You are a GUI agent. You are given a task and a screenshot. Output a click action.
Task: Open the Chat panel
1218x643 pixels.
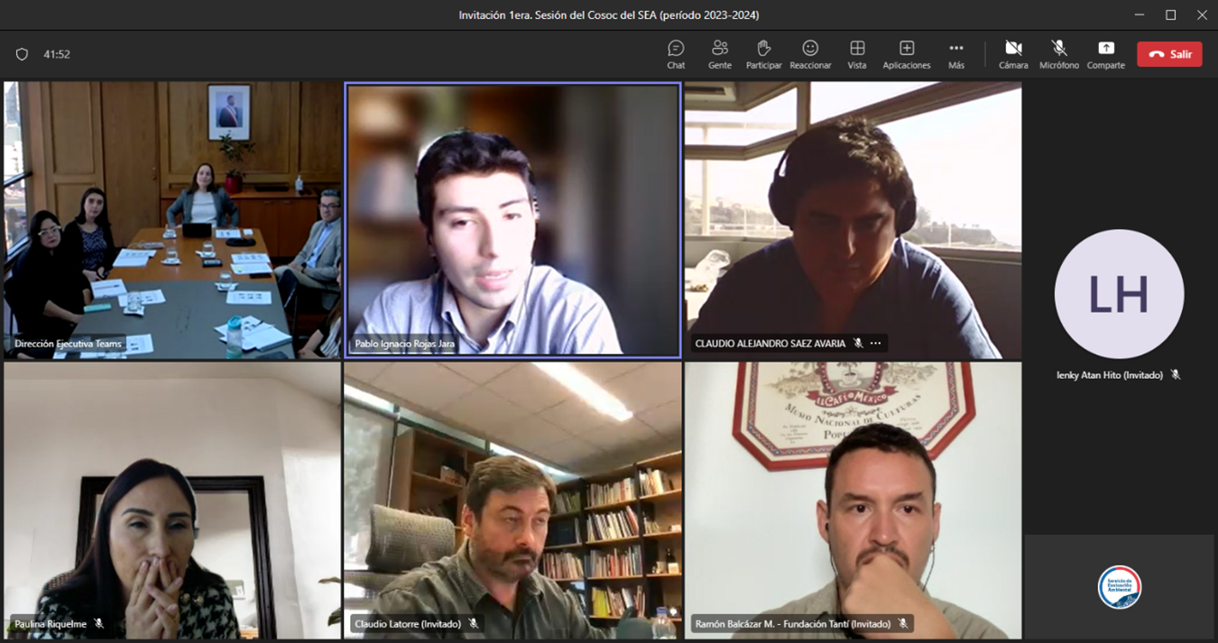pyautogui.click(x=676, y=53)
